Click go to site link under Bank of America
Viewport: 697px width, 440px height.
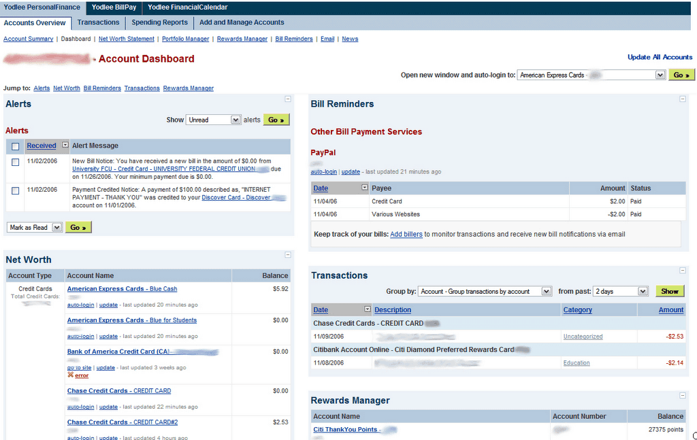pos(79,368)
